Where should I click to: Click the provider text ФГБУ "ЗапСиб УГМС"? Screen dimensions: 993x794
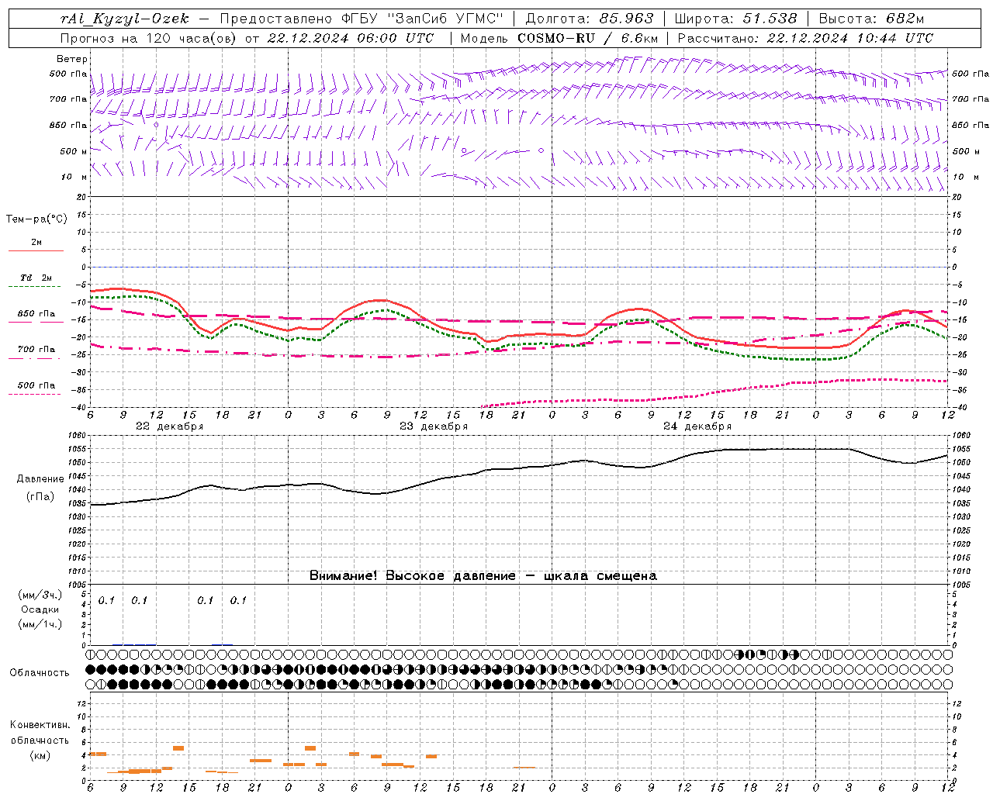423,19
